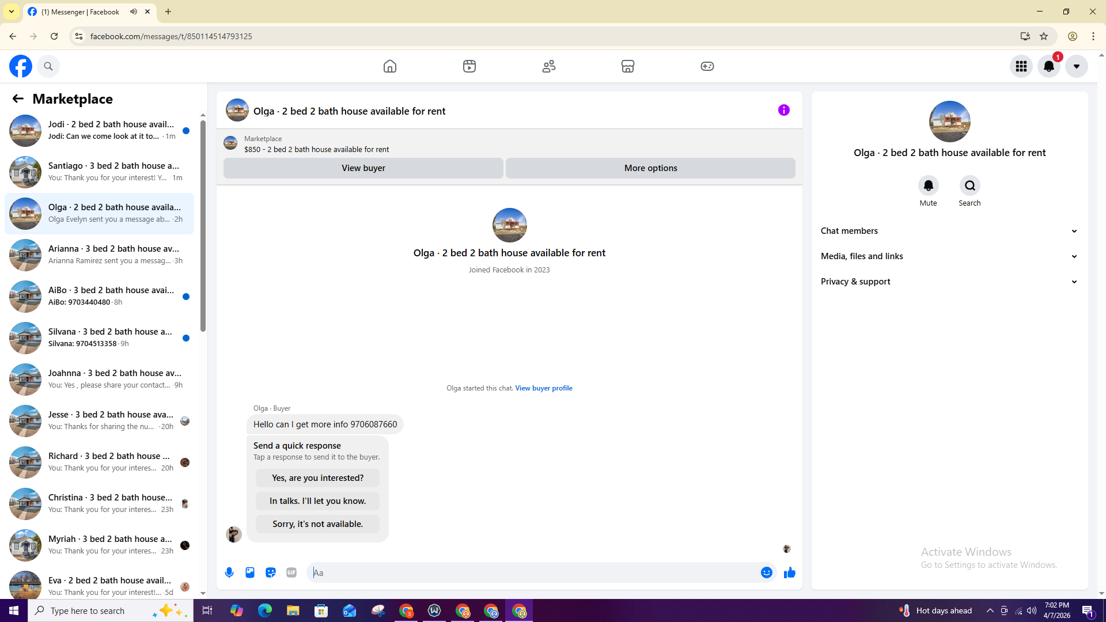Expand Privacy & support section

click(x=949, y=282)
